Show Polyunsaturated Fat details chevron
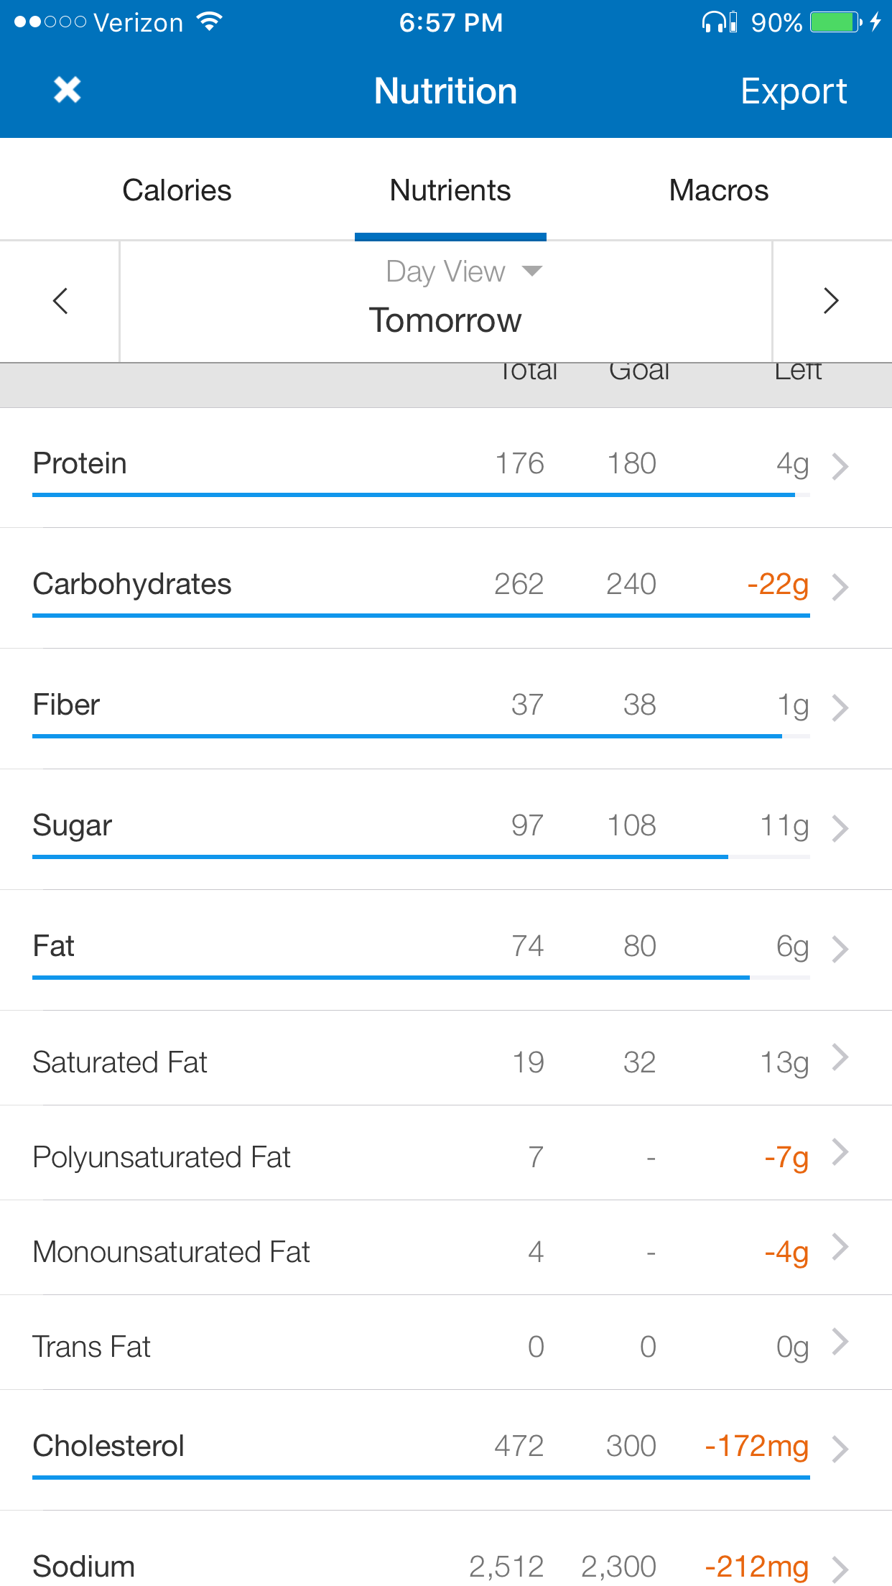The image size is (892, 1586). (x=840, y=1152)
